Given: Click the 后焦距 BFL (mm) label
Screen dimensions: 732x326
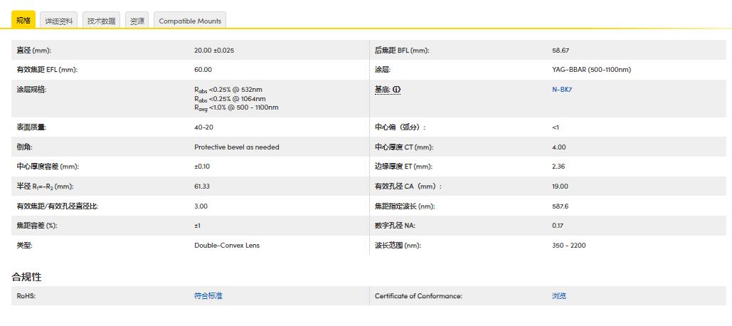Looking at the screenshot, I should pos(402,51).
